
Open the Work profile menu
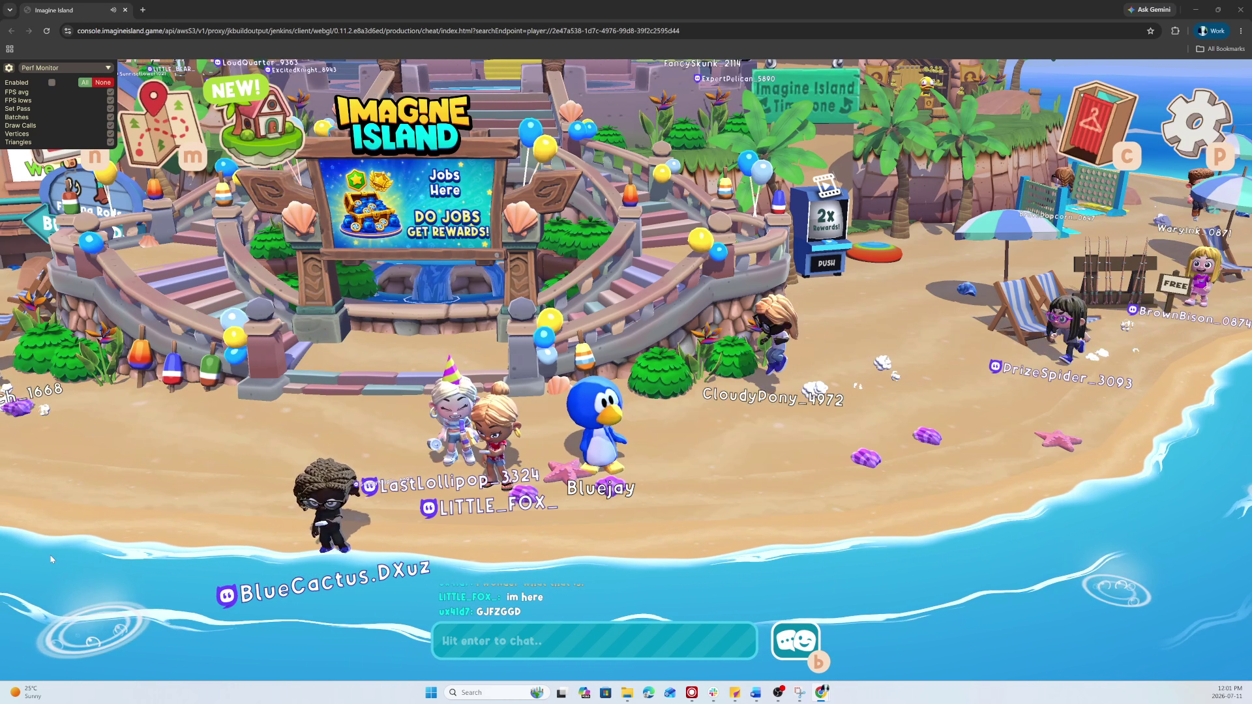pos(1211,31)
